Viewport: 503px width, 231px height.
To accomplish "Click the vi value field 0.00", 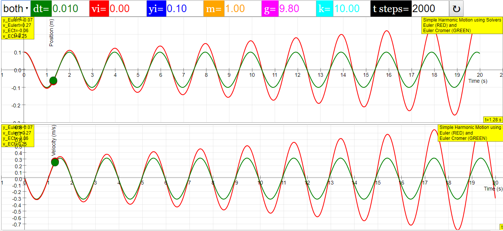I will tap(127, 9).
